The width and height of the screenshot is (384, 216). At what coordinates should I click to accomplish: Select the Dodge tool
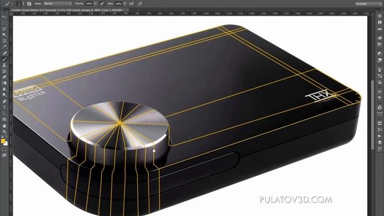click(x=4, y=95)
